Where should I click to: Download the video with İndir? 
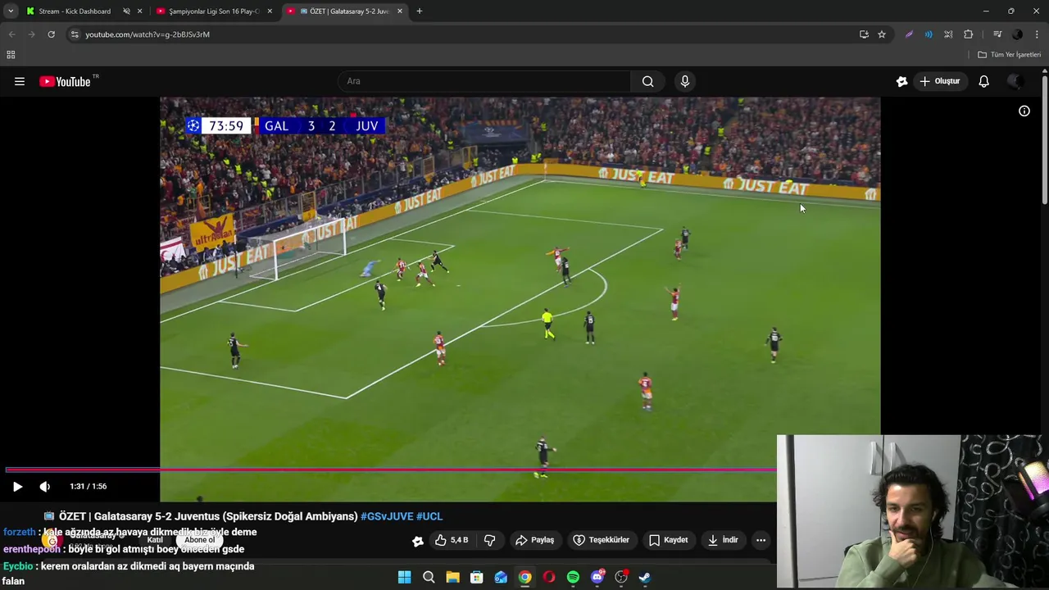coord(723,540)
